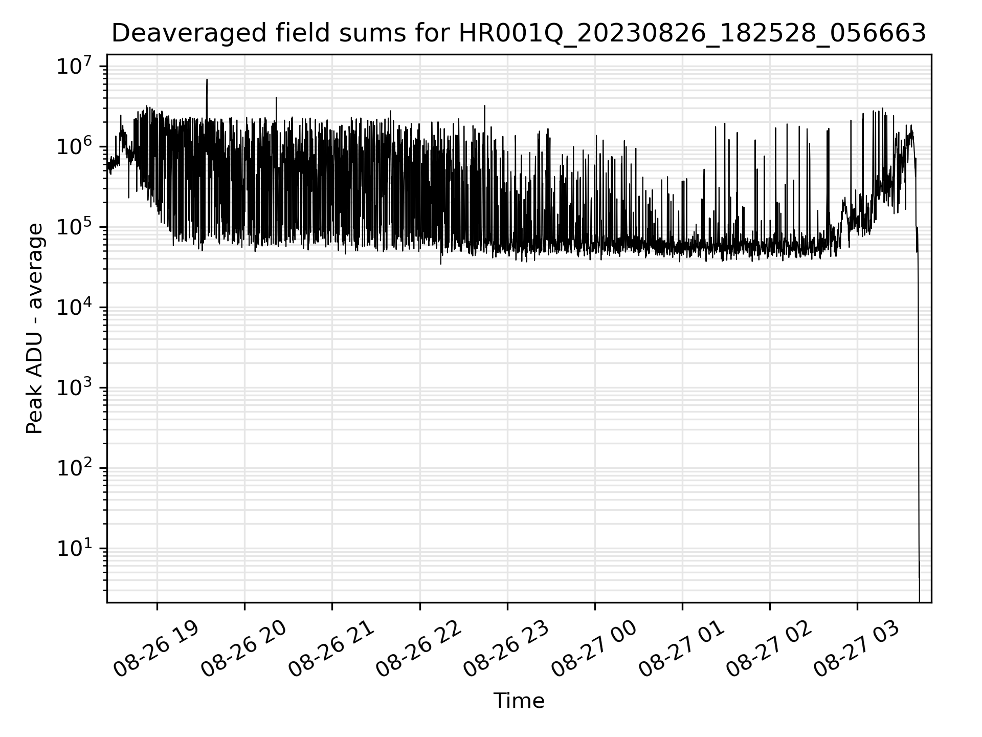
Task: Click the x-axis tick label '08-27 03'
Action: point(857,649)
